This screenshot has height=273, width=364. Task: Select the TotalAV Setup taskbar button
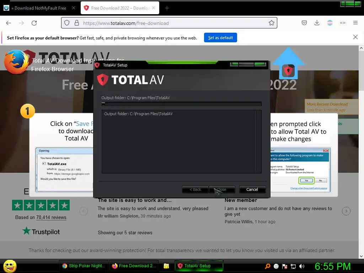(199, 266)
